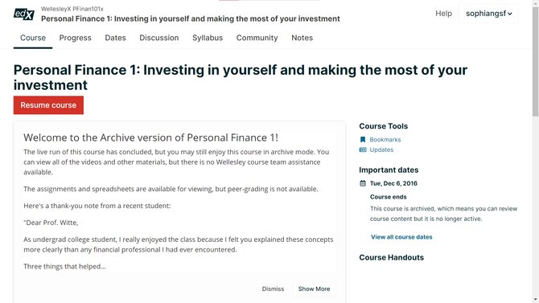Switch to the Progress tab
Image resolution: width=539 pixels, height=303 pixels.
(76, 38)
